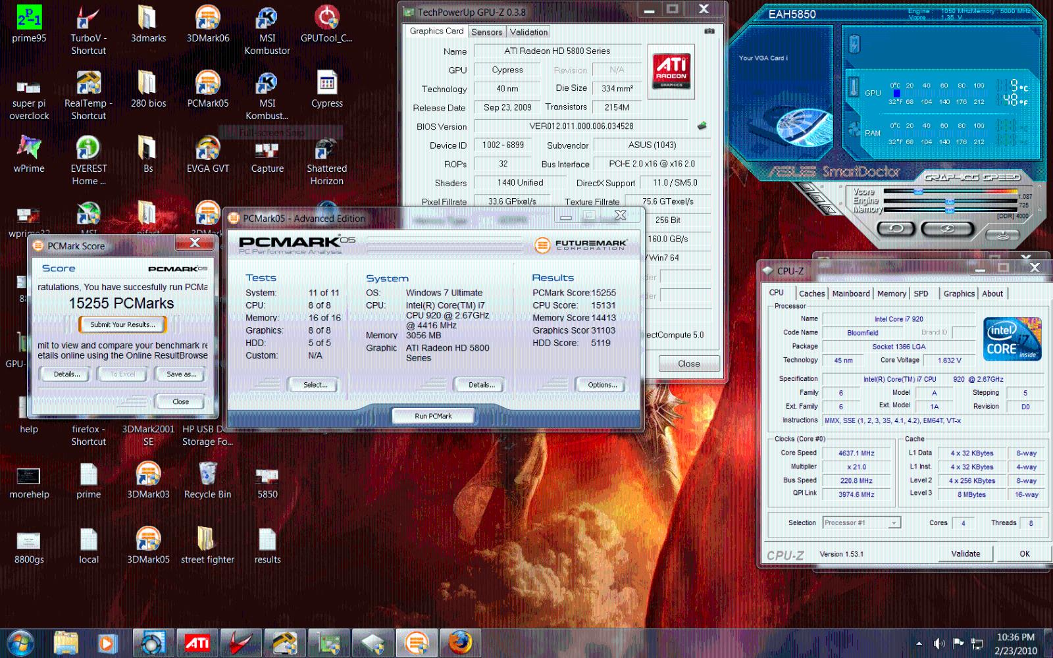Click the GPU-Z Name field ATI Radeon HD 5800 Series
Screen dimensions: 1053x658
557,51
